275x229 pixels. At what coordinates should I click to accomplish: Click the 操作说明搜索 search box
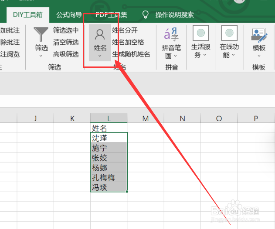pyautogui.click(x=174, y=15)
